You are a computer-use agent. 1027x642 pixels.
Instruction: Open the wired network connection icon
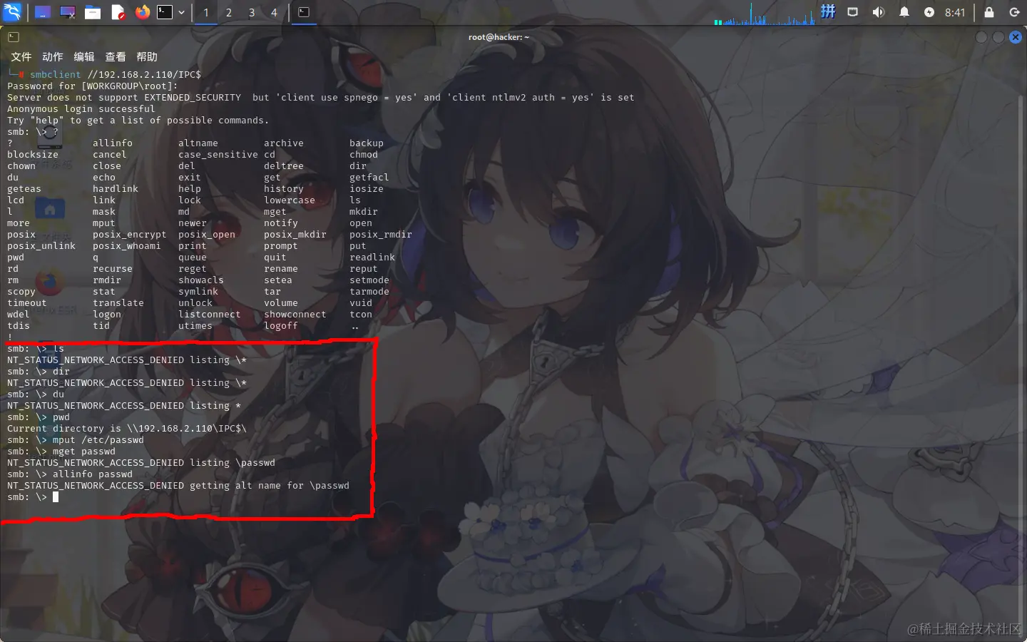853,12
